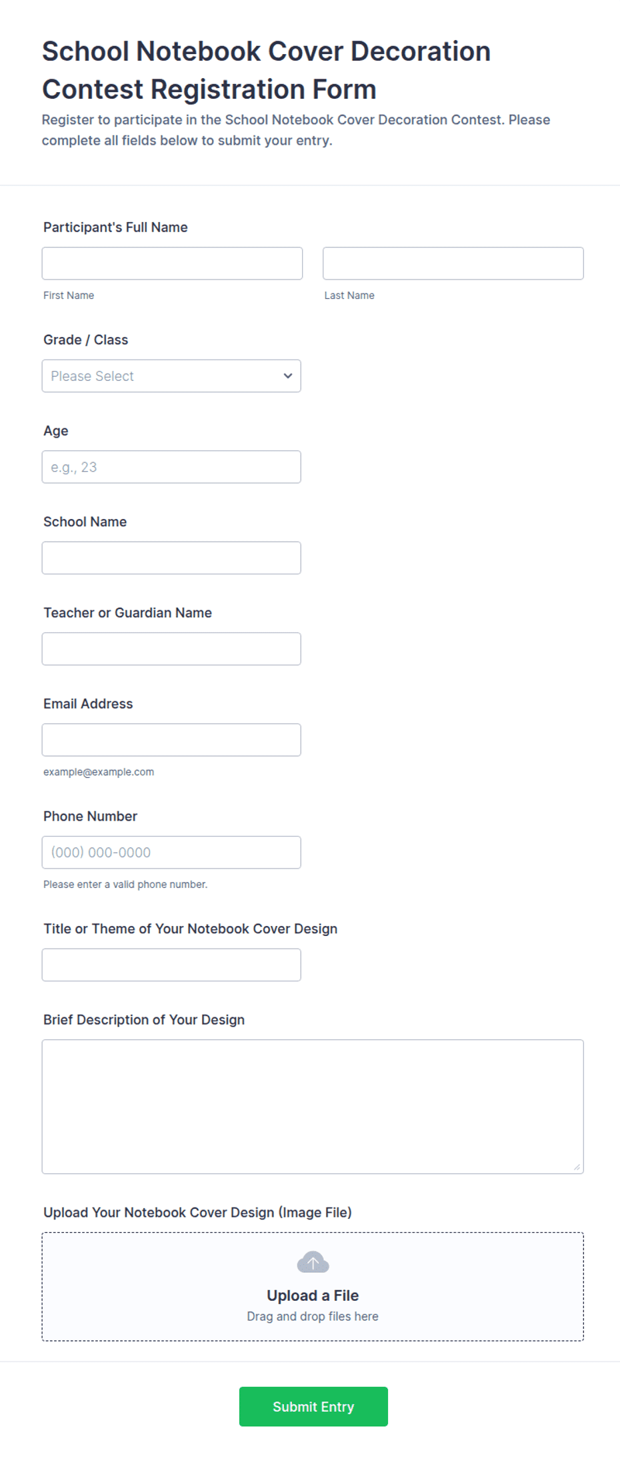Click the Grade / Class label

pyautogui.click(x=85, y=340)
